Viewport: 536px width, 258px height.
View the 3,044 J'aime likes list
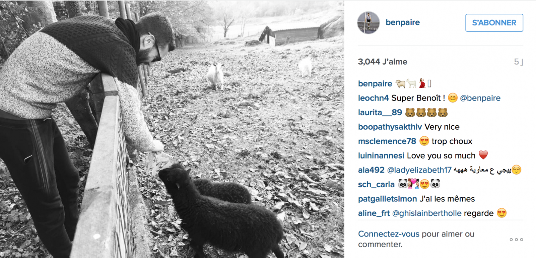pyautogui.click(x=383, y=62)
